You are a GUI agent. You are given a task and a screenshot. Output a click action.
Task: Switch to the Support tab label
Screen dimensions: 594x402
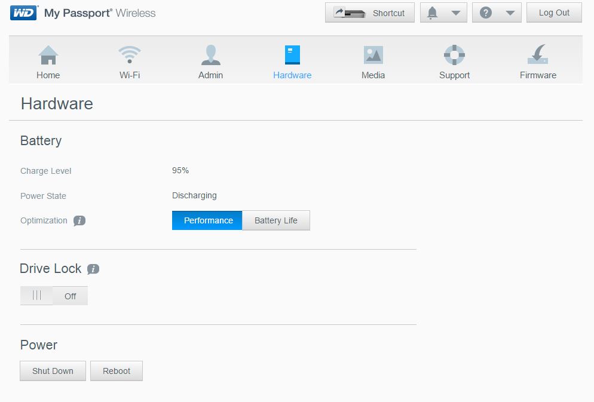pyautogui.click(x=454, y=75)
